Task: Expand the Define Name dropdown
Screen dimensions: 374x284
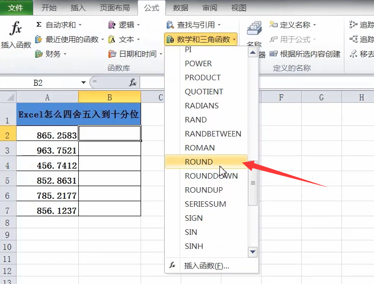Action: click(315, 25)
